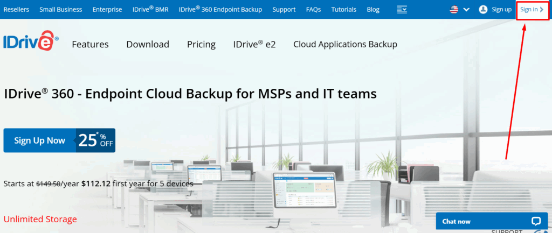The width and height of the screenshot is (552, 233).
Task: Open the Download menu item
Action: click(x=148, y=44)
